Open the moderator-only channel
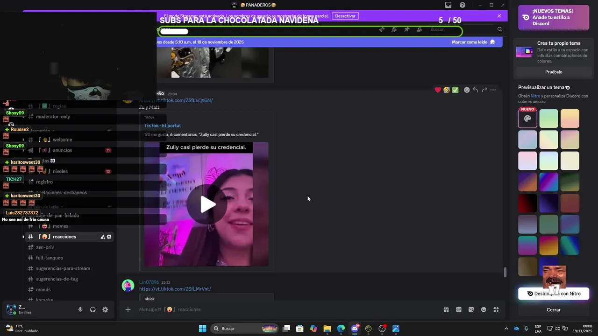This screenshot has height=336, width=598. tap(53, 117)
